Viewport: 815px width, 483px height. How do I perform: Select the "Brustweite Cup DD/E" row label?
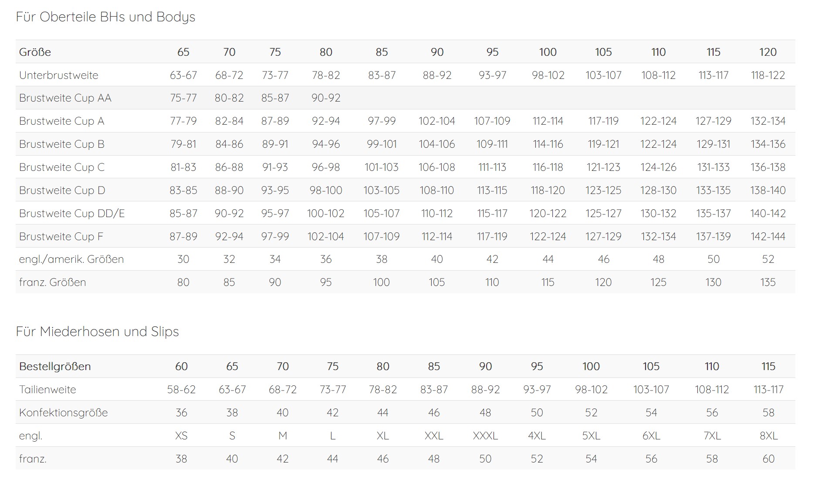tap(72, 214)
